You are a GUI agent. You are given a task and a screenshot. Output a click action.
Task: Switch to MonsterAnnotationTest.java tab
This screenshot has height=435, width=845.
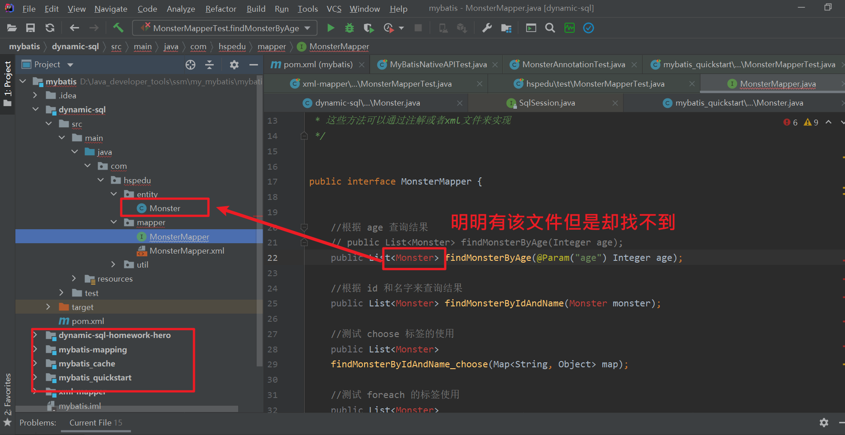point(573,65)
